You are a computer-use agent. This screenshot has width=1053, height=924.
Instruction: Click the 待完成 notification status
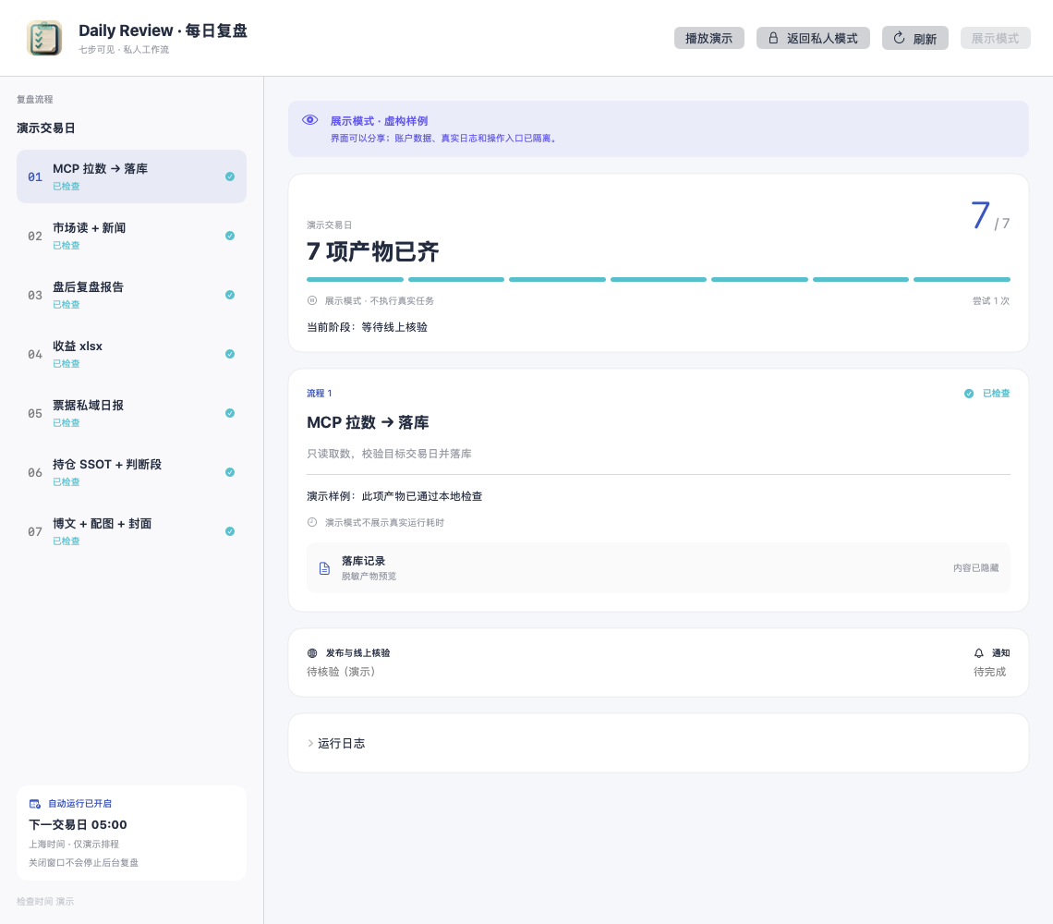tap(990, 672)
